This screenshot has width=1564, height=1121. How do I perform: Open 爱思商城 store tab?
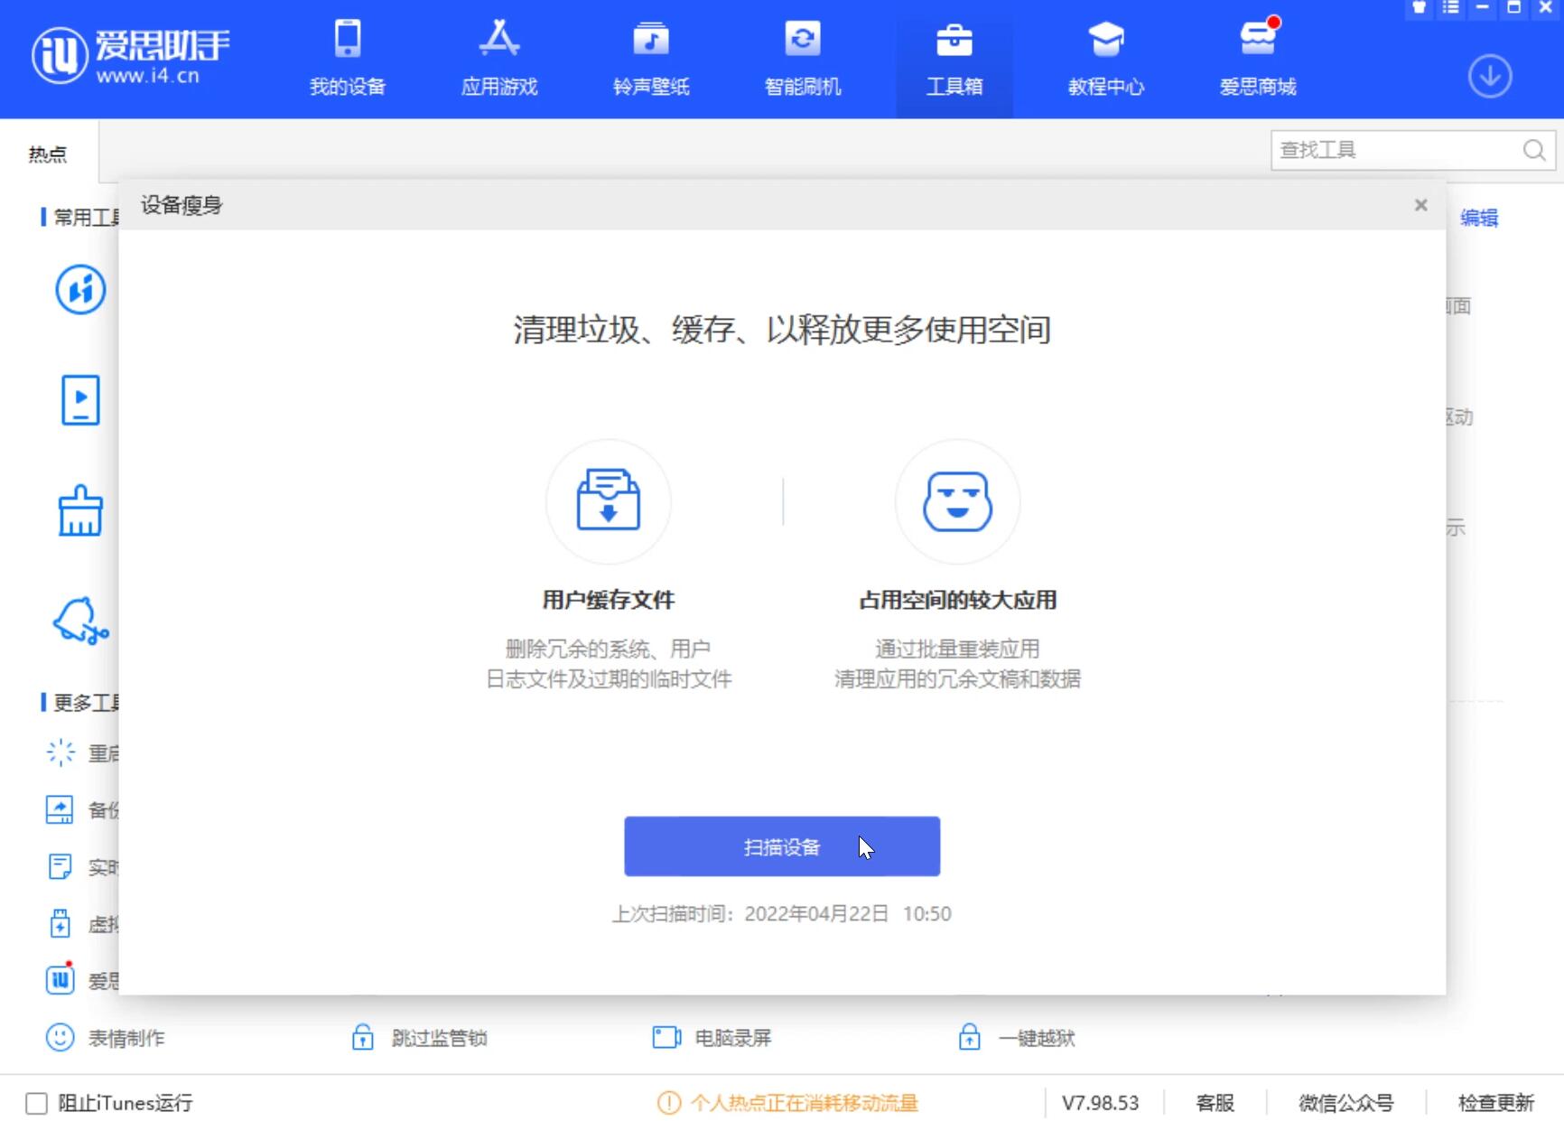pos(1258,60)
